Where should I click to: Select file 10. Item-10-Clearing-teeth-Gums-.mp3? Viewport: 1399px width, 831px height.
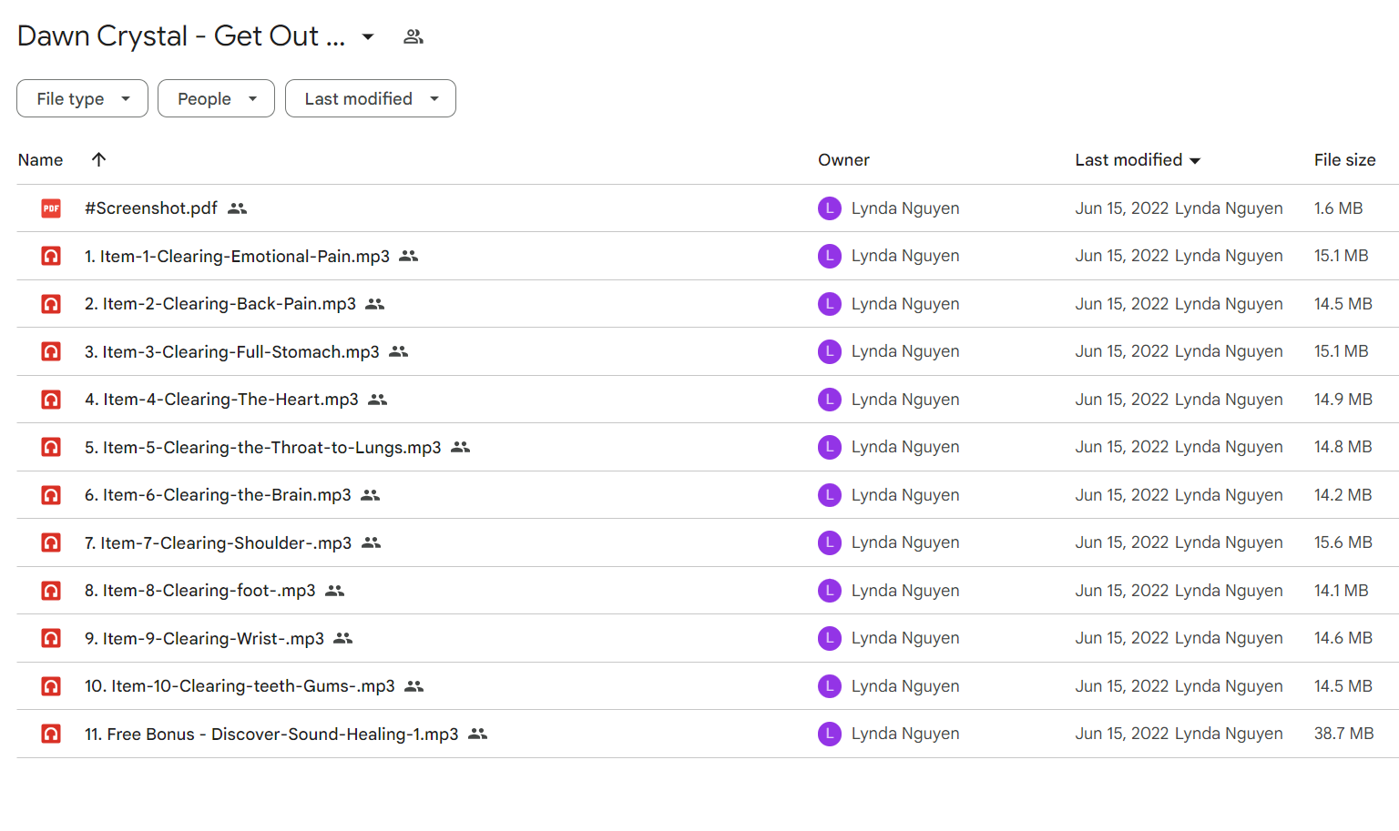pos(240,686)
